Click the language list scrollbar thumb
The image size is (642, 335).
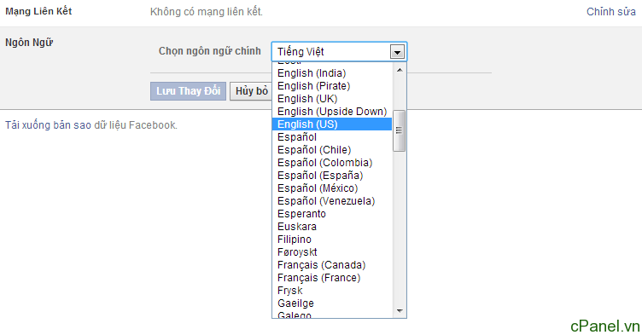[400, 130]
